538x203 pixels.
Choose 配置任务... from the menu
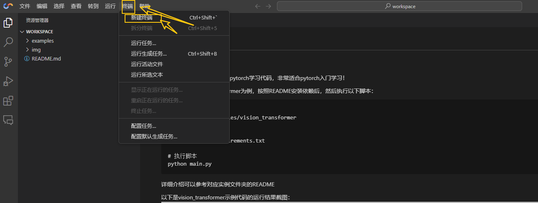(x=174, y=126)
